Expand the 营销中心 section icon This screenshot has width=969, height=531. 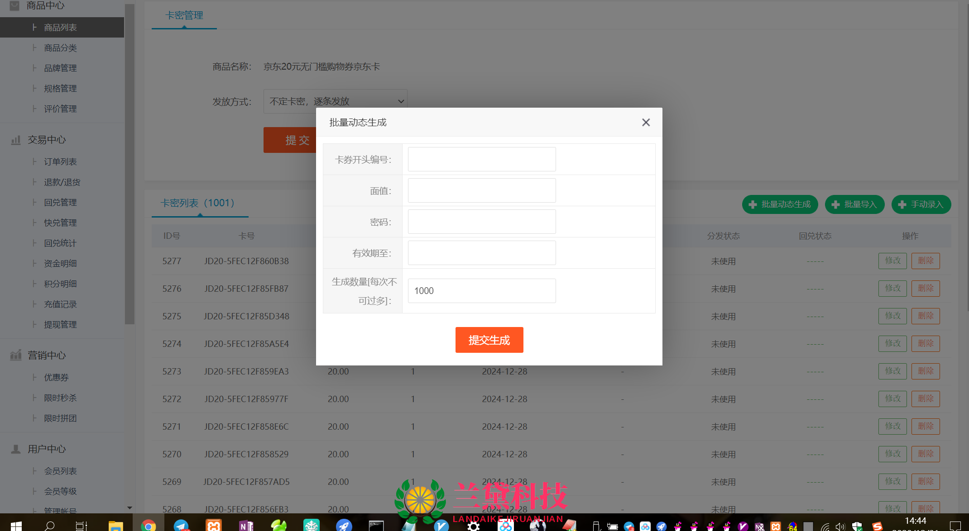click(16, 356)
